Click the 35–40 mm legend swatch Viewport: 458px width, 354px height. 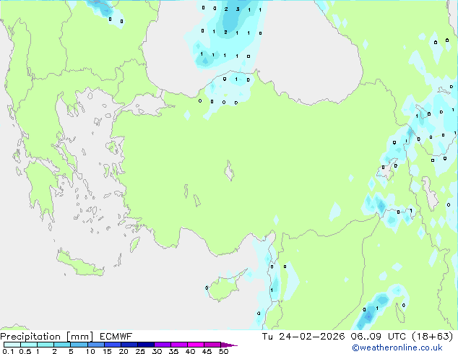[x=178, y=345]
